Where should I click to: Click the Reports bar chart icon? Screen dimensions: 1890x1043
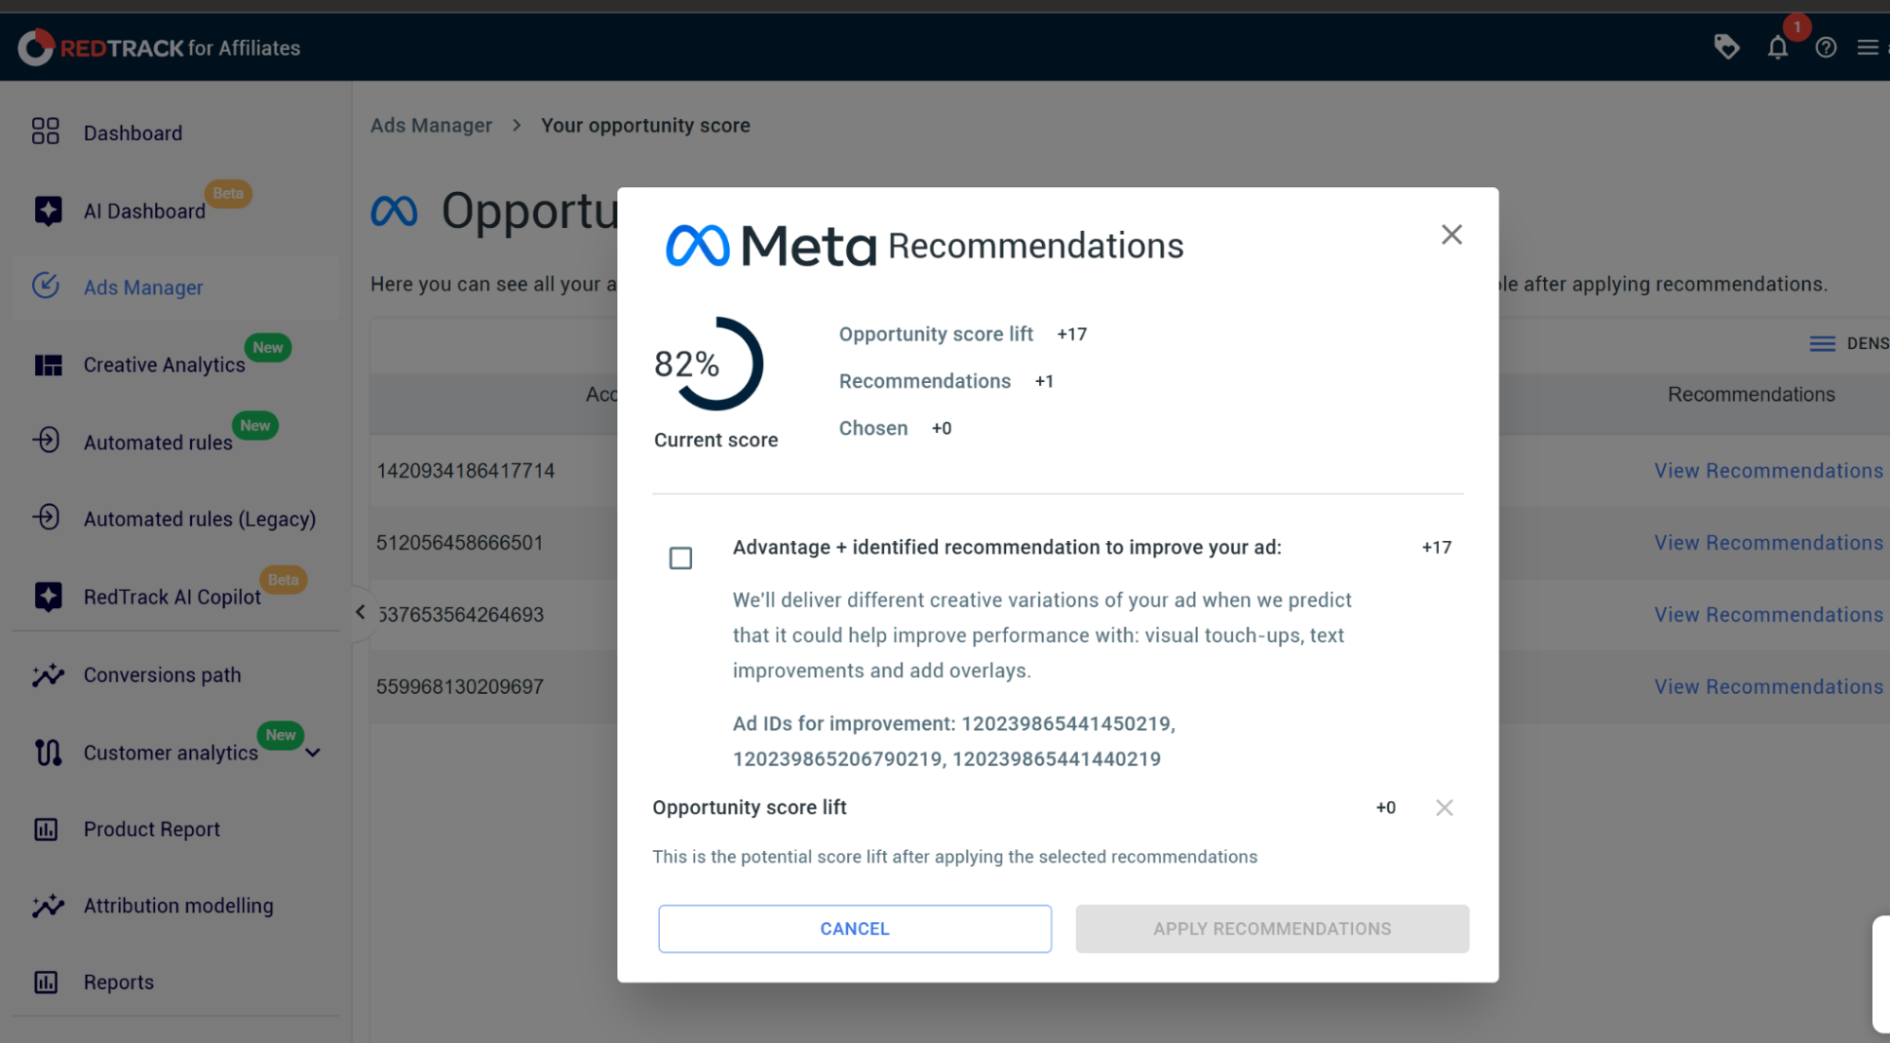click(x=45, y=982)
